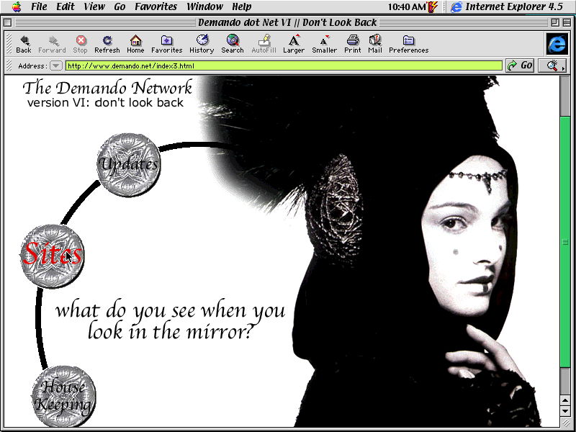Open the Preferences toolbar icon
576x432 pixels.
[408, 44]
